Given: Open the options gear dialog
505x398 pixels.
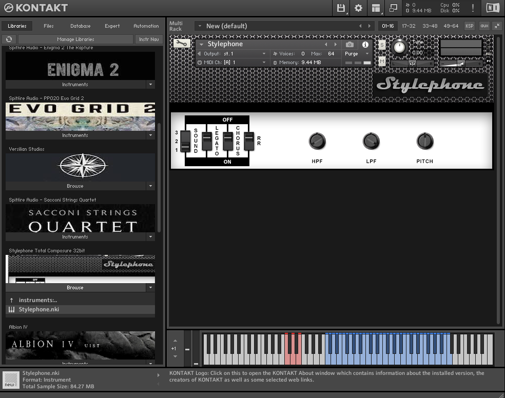Looking at the screenshot, I should click(x=358, y=8).
